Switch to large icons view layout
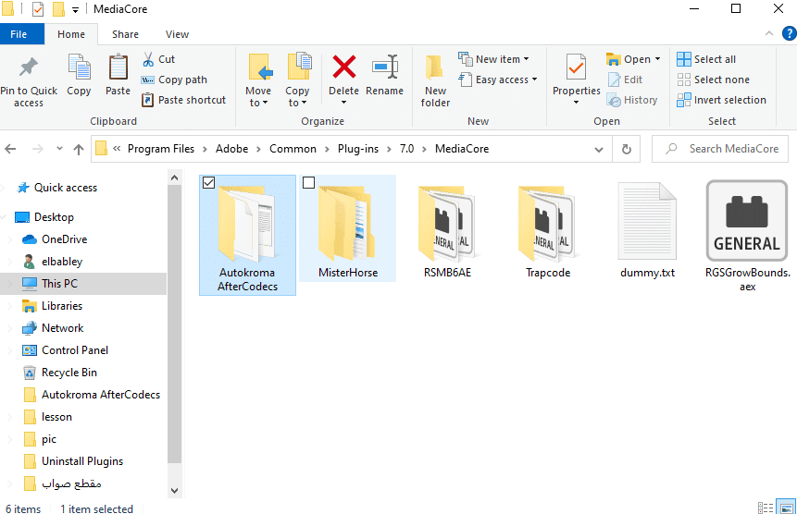Screen dimensions: 797x514 click(786, 508)
